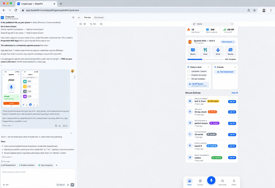Tap the blue microphone button in bottom nav
Viewport: 275px width, 188px height.
coord(211,180)
